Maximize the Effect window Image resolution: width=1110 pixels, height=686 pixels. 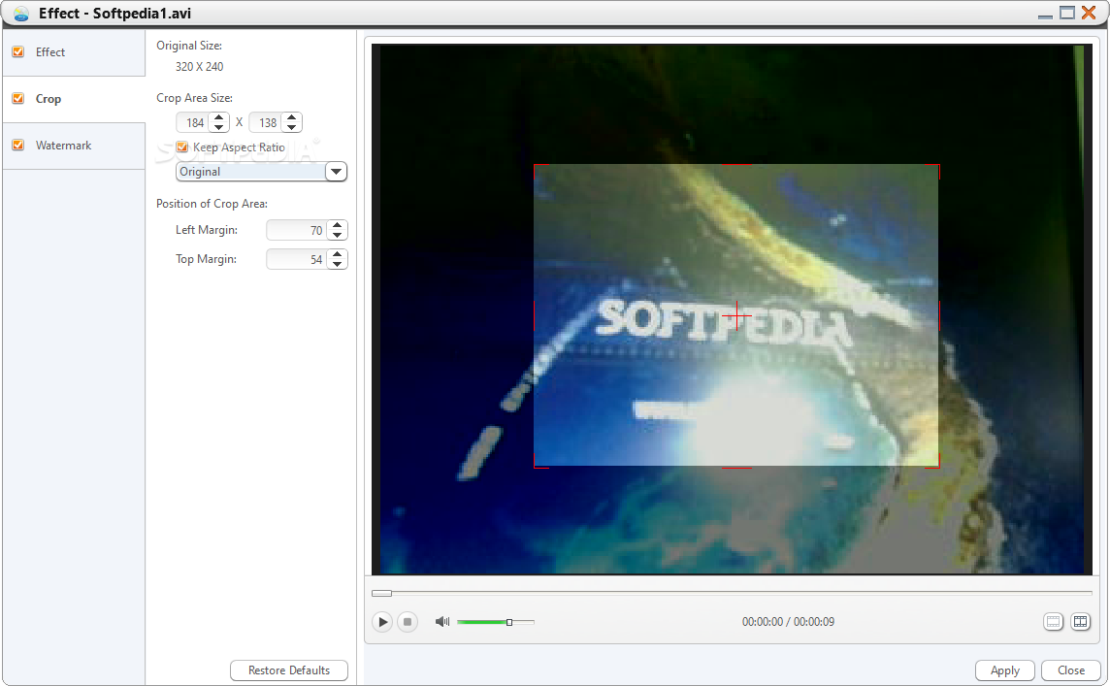pyautogui.click(x=1066, y=13)
